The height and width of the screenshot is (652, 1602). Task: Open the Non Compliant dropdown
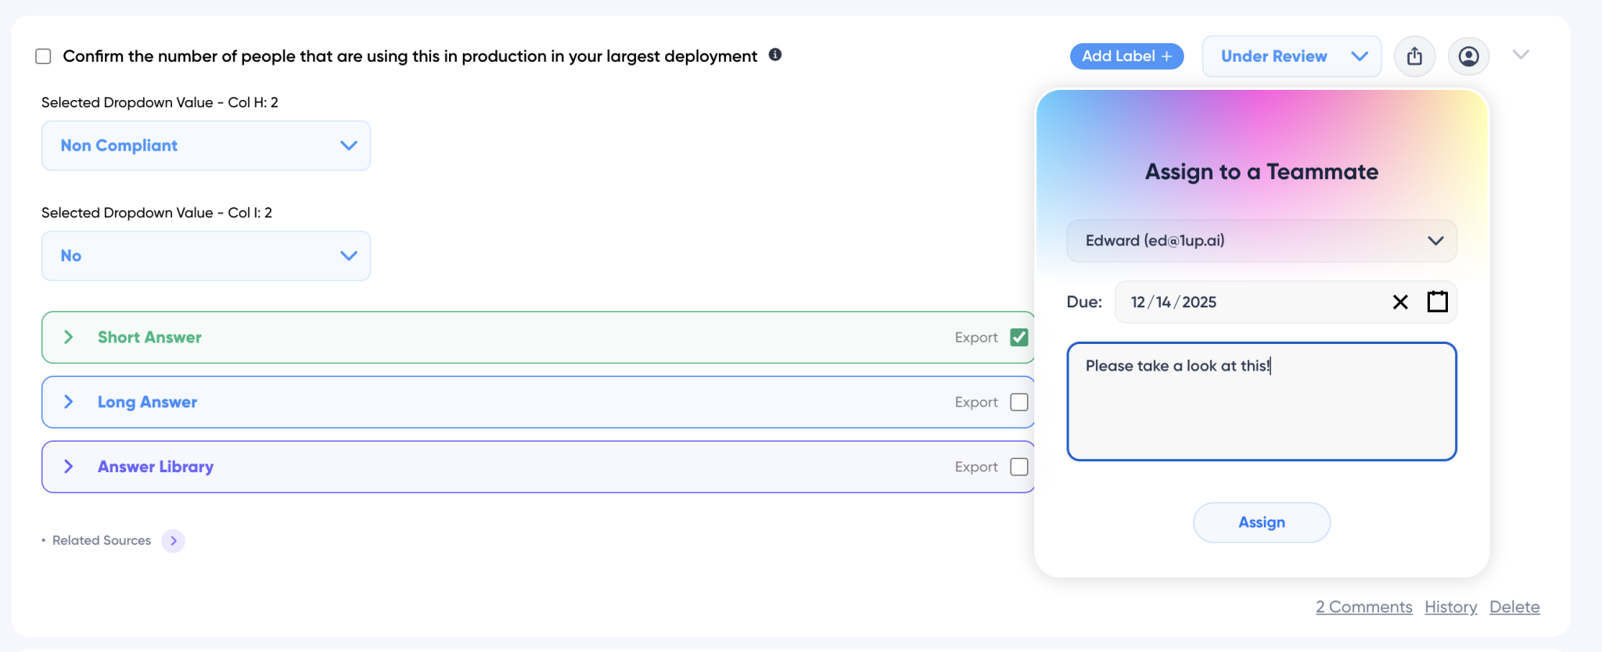(206, 146)
